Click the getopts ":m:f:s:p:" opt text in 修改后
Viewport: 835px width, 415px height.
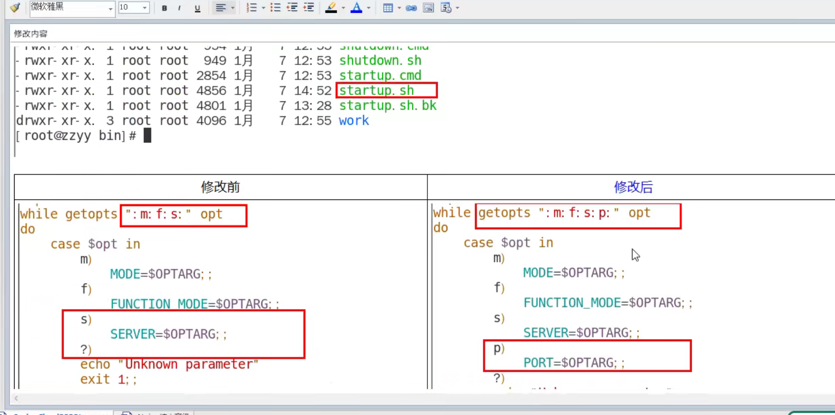coord(564,213)
